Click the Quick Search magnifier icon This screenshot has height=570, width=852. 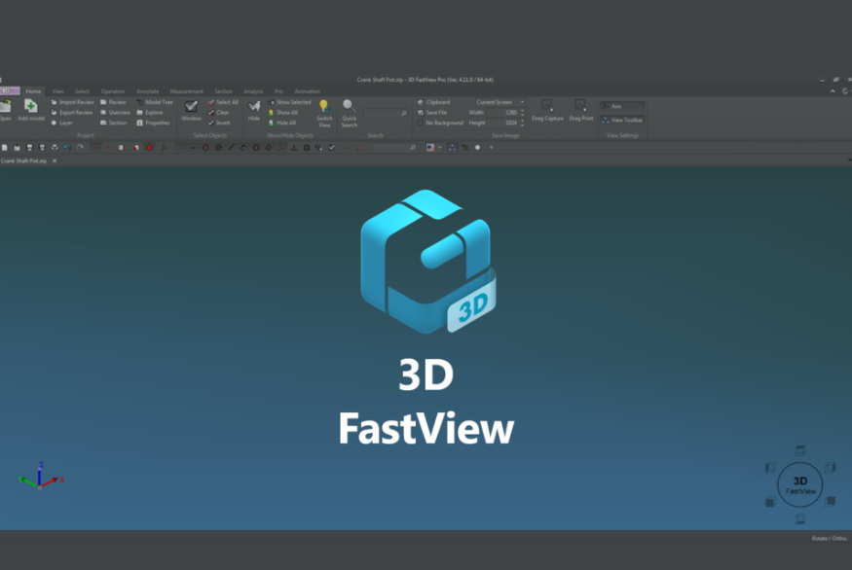349,106
